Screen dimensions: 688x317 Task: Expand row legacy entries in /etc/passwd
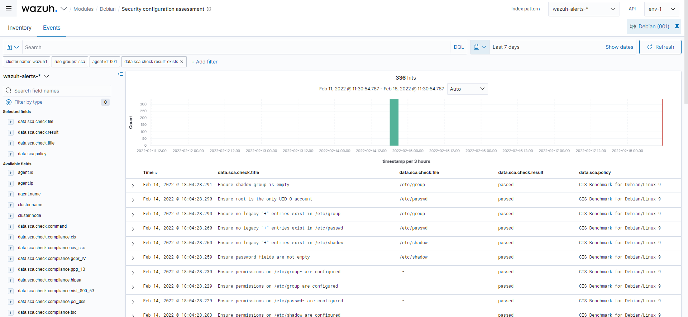(x=133, y=229)
